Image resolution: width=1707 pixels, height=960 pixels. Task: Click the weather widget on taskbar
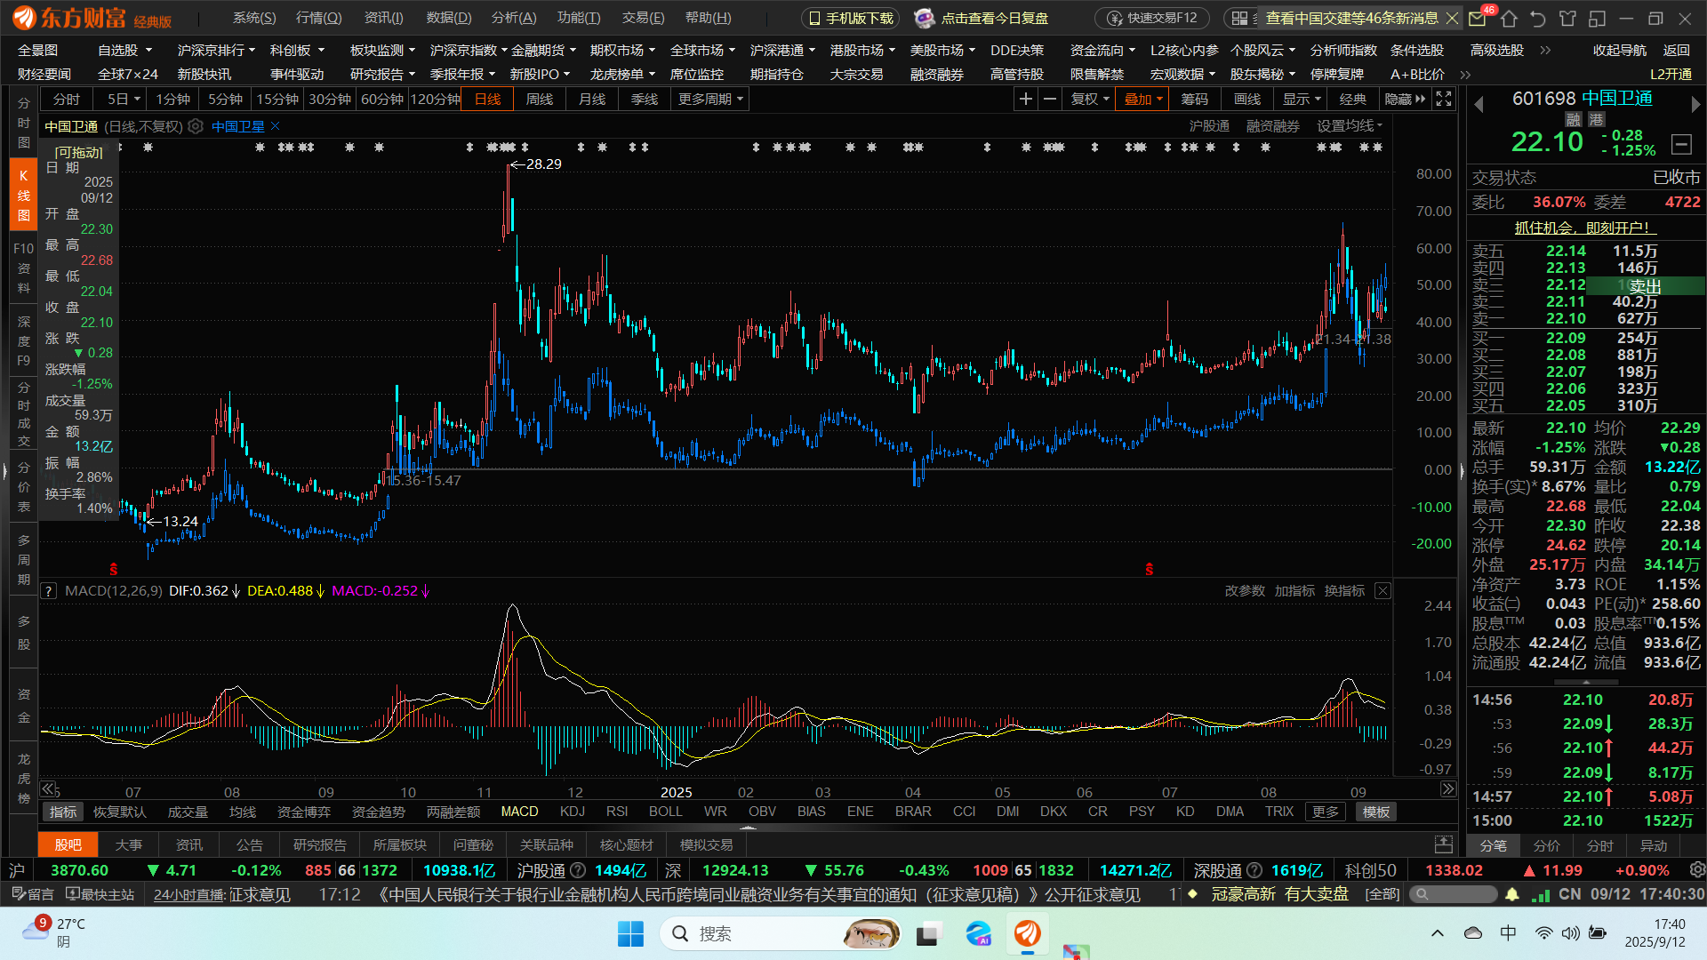[x=55, y=933]
